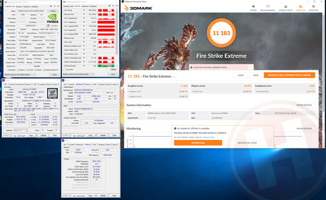
Task: Open the Options gear icon
Action: coord(314,7)
